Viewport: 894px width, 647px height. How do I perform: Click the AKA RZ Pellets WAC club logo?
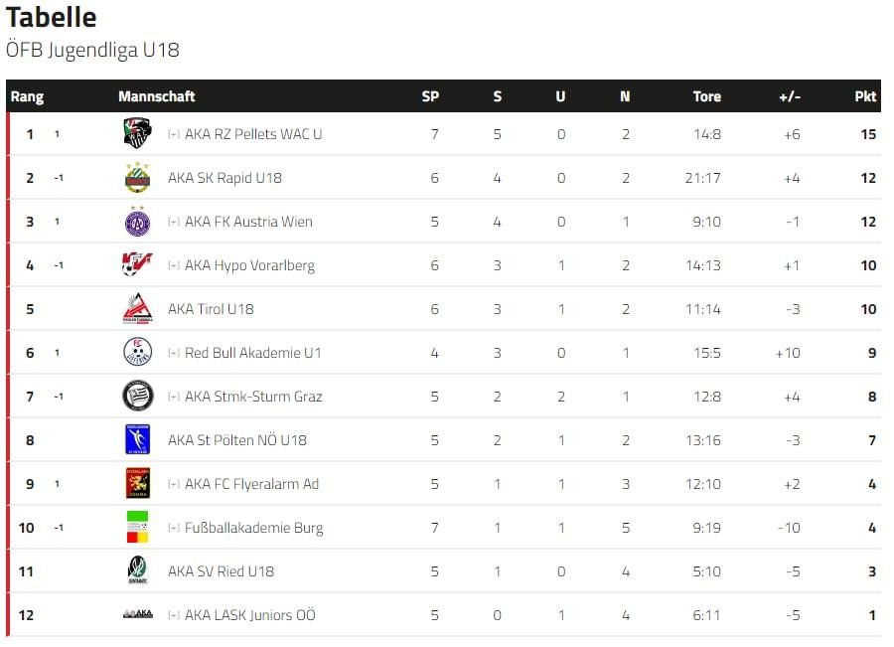click(137, 133)
